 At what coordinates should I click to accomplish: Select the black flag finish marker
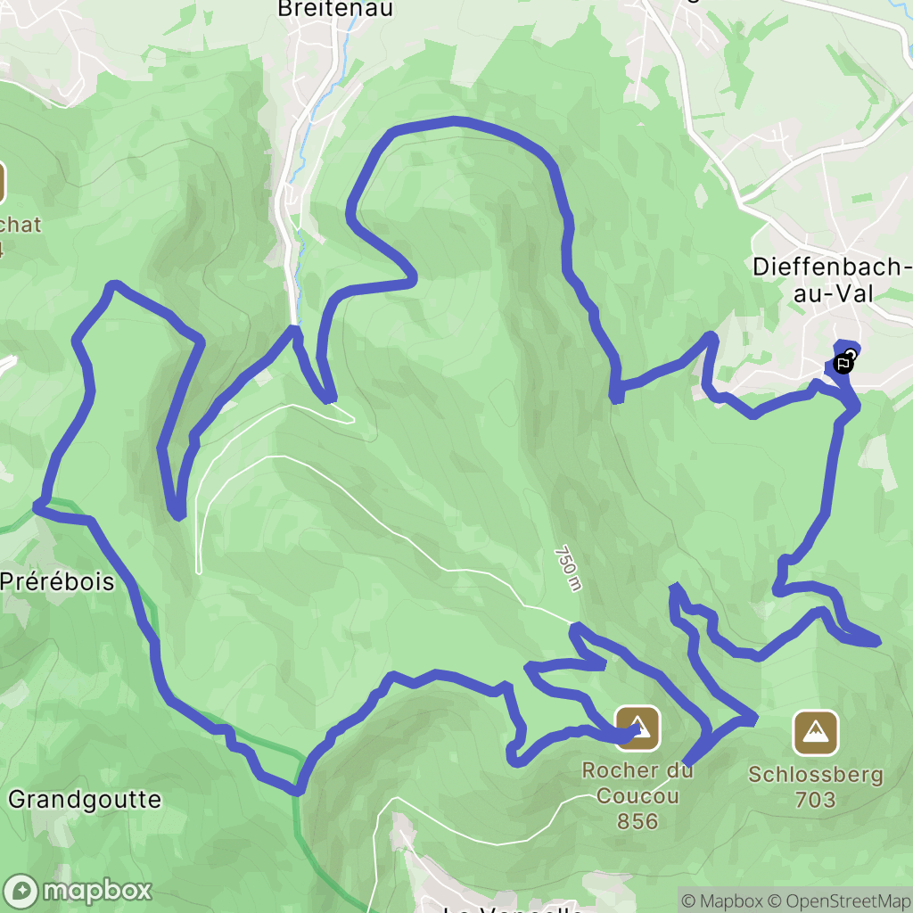coord(843,365)
